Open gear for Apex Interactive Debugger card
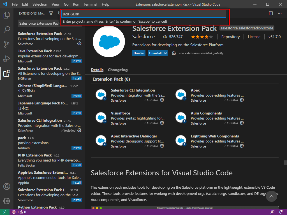287x215 pixels. [x=162, y=146]
